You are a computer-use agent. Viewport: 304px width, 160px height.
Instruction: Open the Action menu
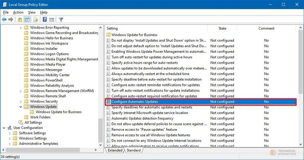pyautogui.click(x=18, y=12)
